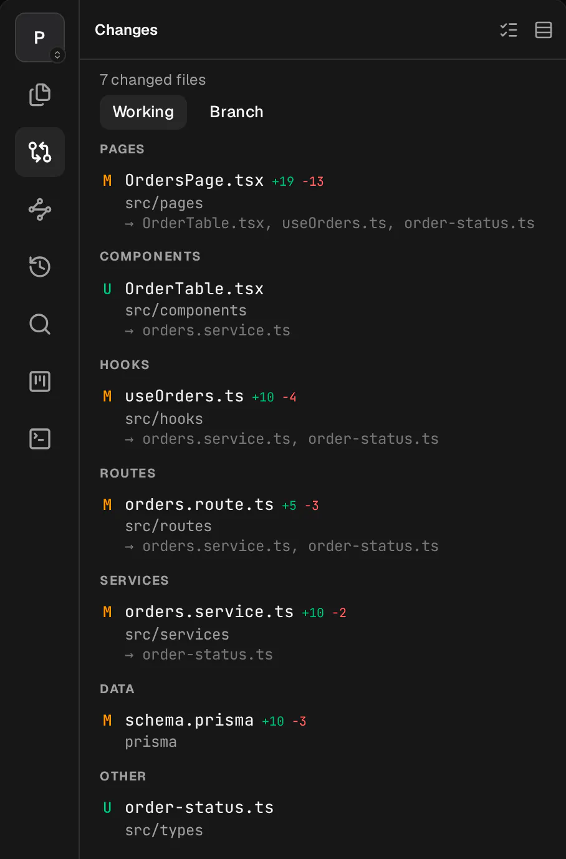
Task: Click the src/components path text
Action: 186,310
